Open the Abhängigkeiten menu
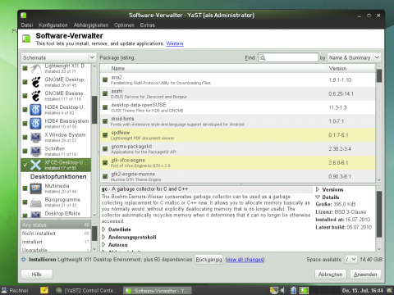 (91, 25)
